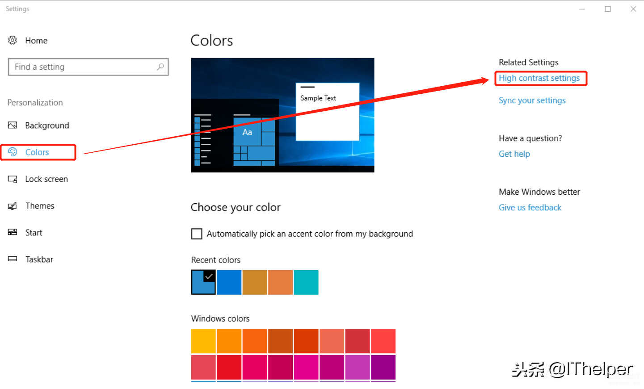This screenshot has height=389, width=644.
Task: Choose the gold-brown recent color swatch
Action: point(255,282)
